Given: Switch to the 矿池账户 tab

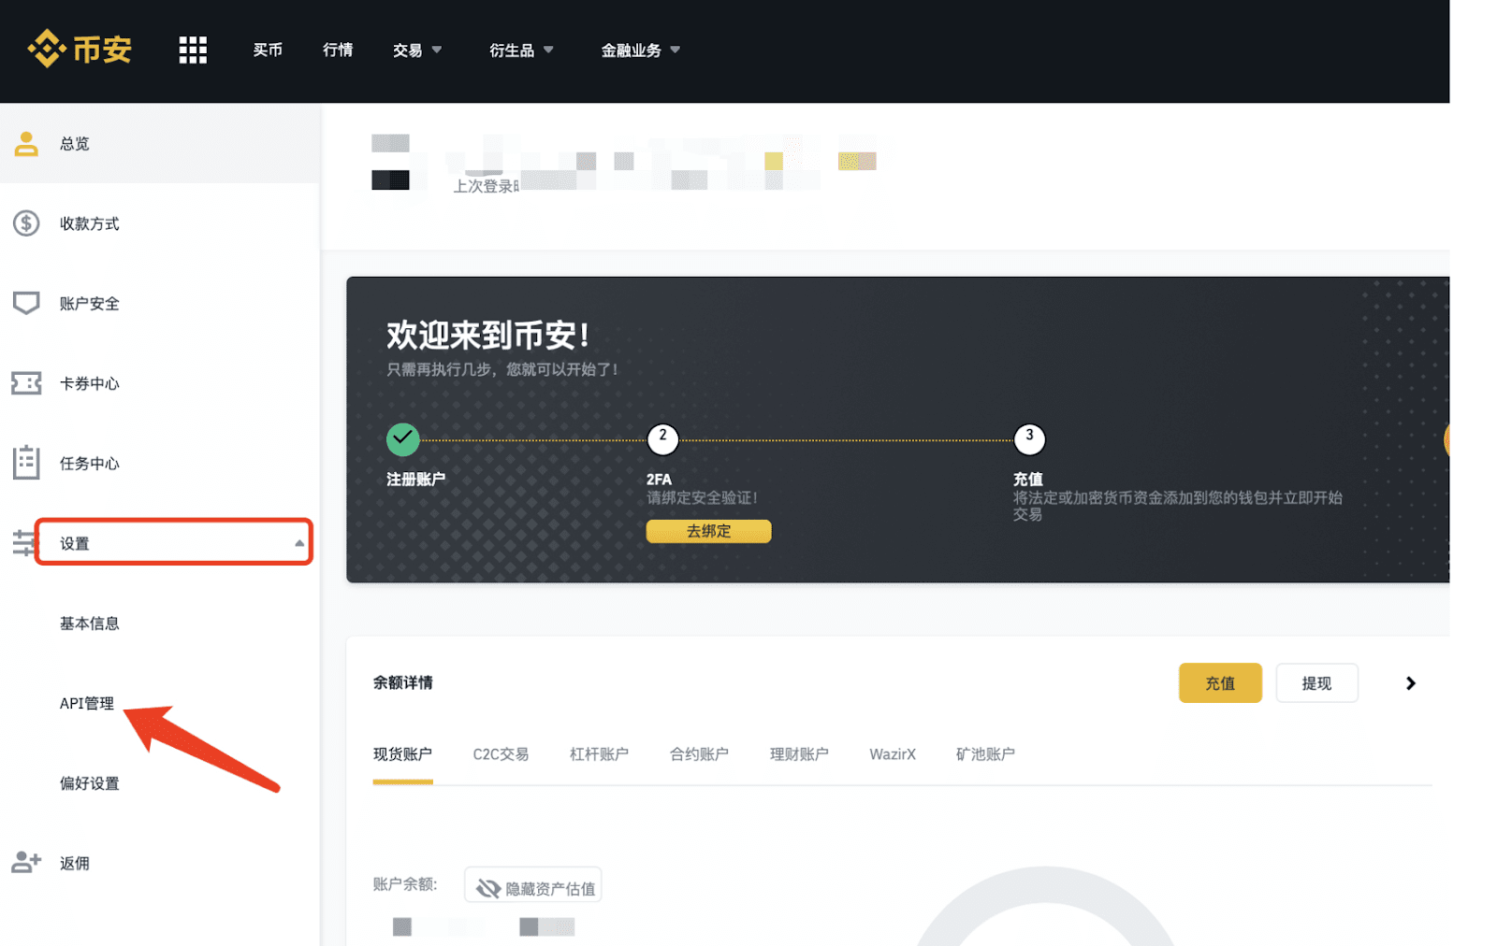Looking at the screenshot, I should pyautogui.click(x=985, y=754).
